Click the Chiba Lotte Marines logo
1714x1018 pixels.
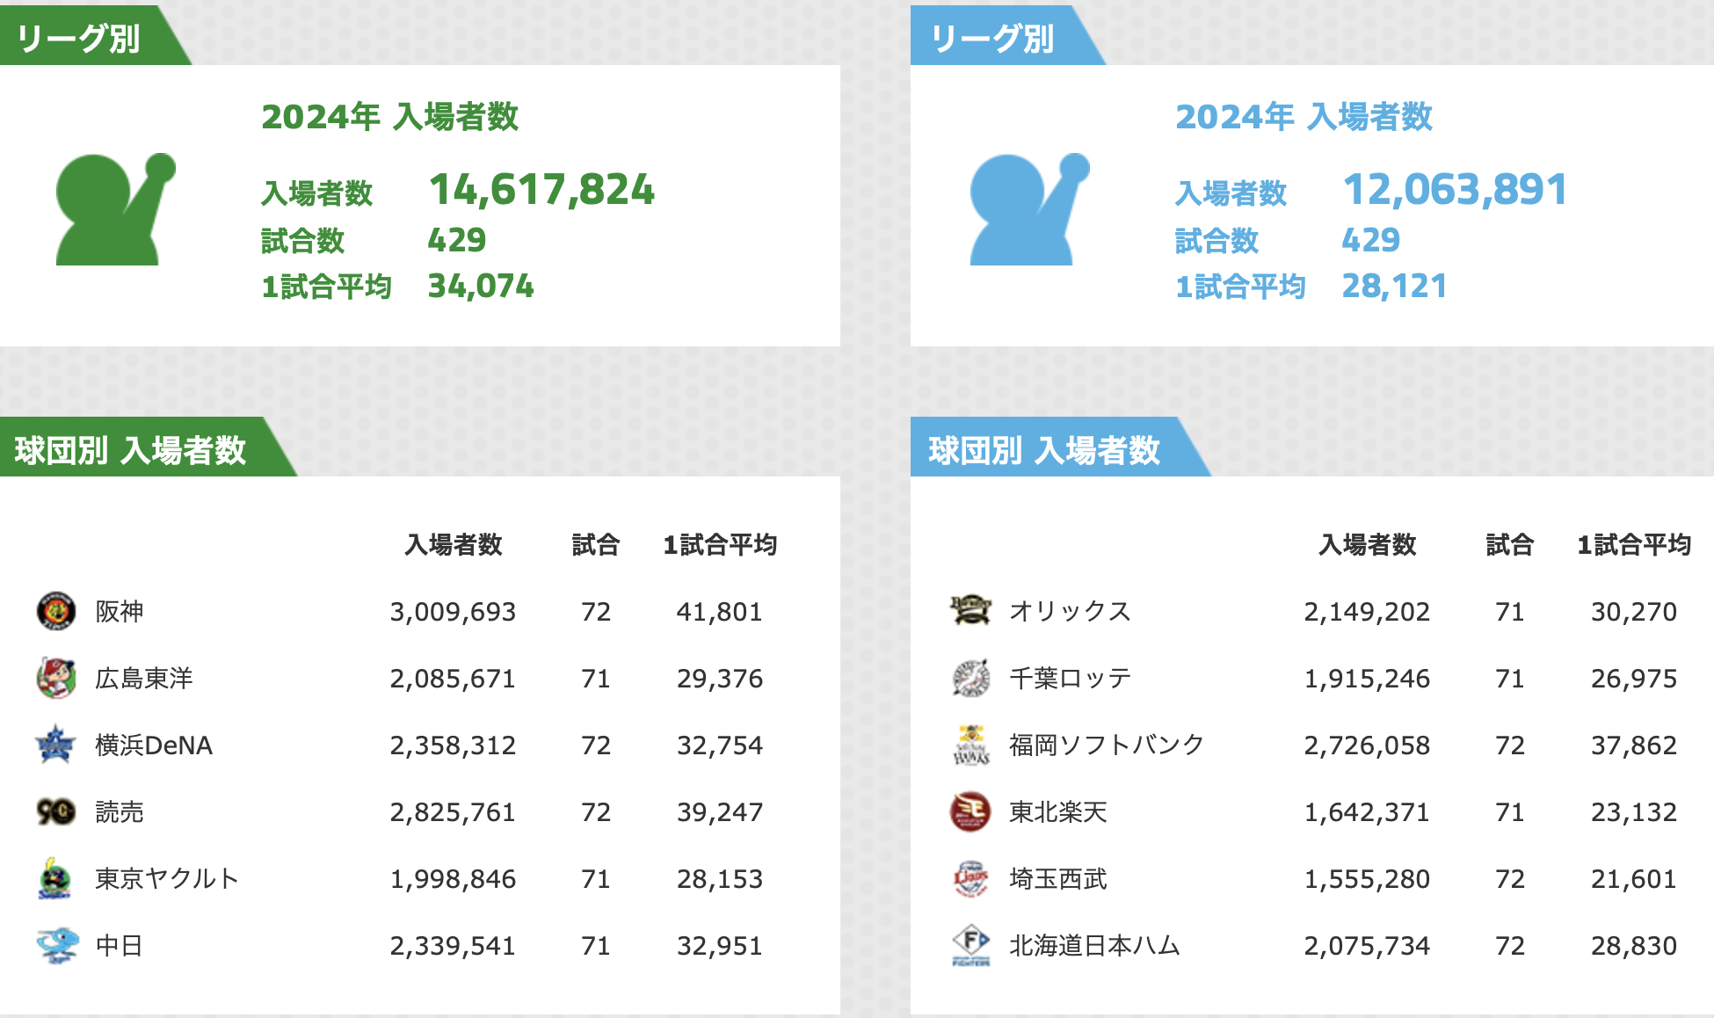click(x=970, y=678)
